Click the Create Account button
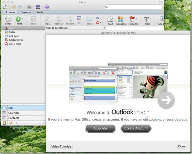The image size is (192, 154). [136, 128]
